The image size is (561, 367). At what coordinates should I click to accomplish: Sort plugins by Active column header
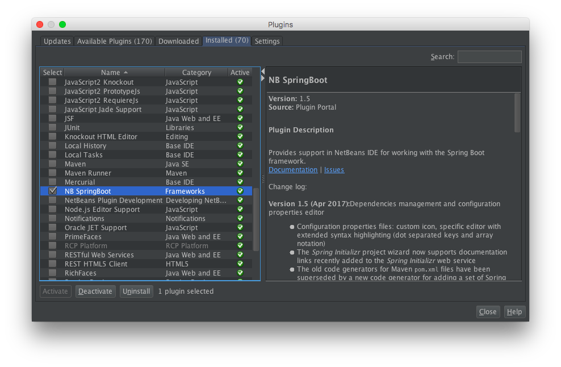[x=240, y=72]
